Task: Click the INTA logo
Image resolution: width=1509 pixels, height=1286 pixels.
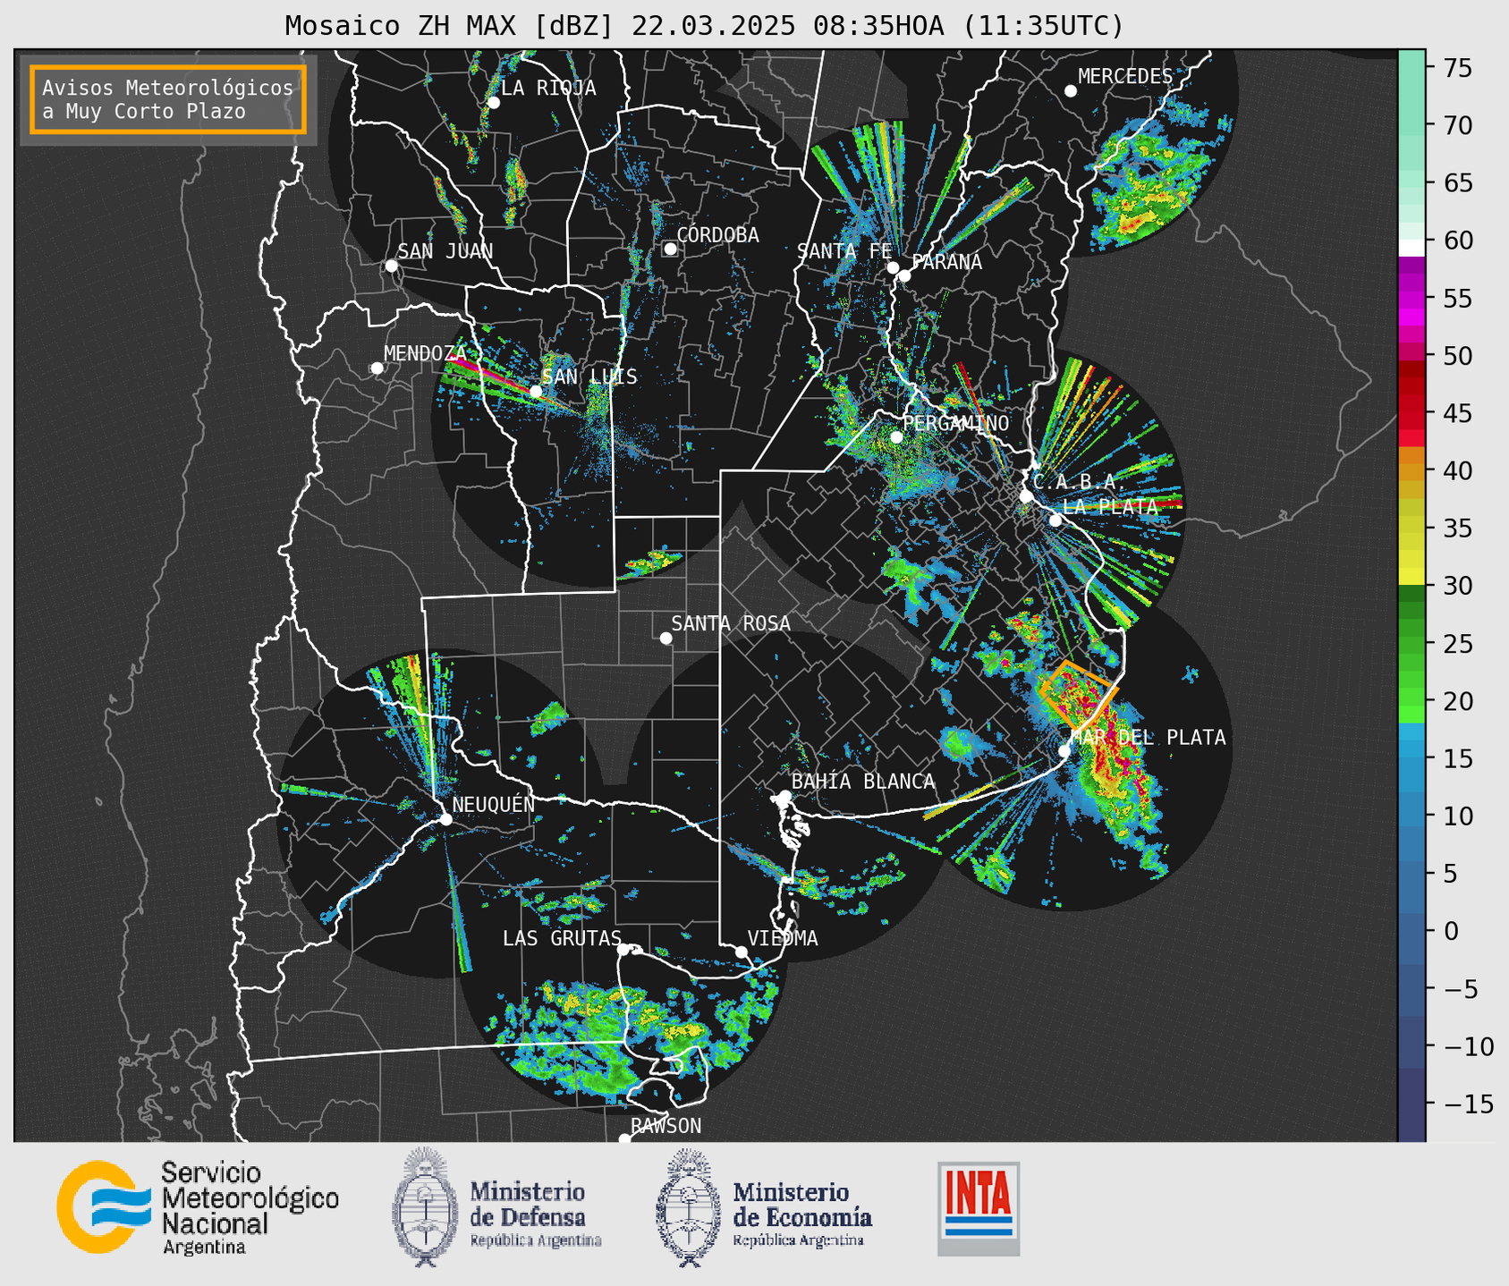Action: tap(979, 1208)
